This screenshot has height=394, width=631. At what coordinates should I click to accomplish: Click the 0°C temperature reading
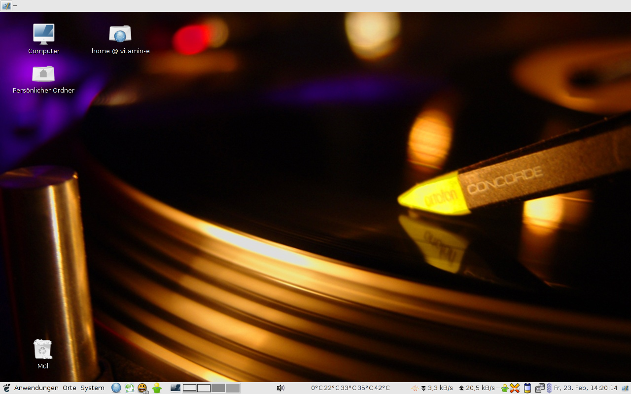[x=316, y=388]
